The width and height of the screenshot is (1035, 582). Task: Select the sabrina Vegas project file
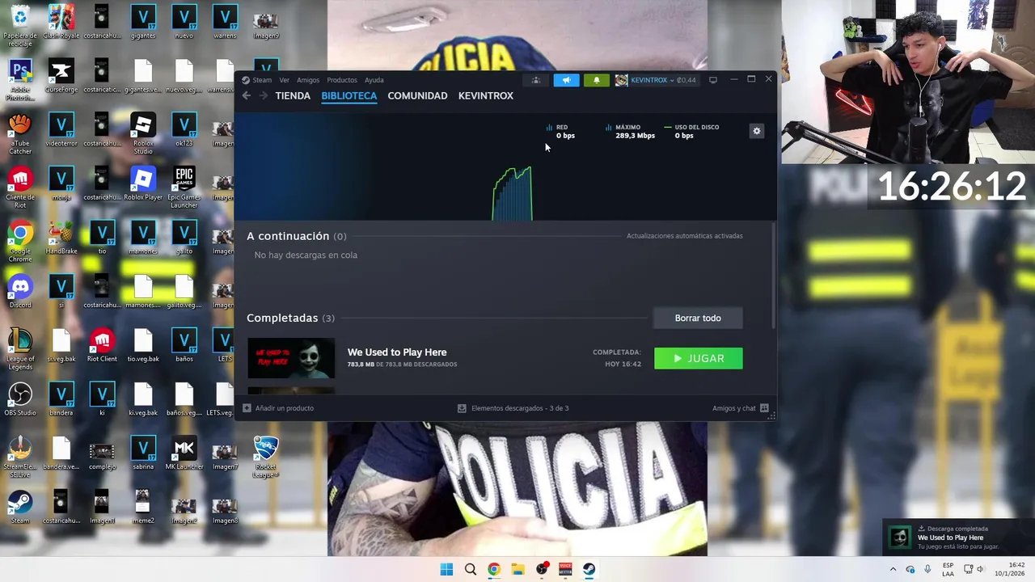143,453
